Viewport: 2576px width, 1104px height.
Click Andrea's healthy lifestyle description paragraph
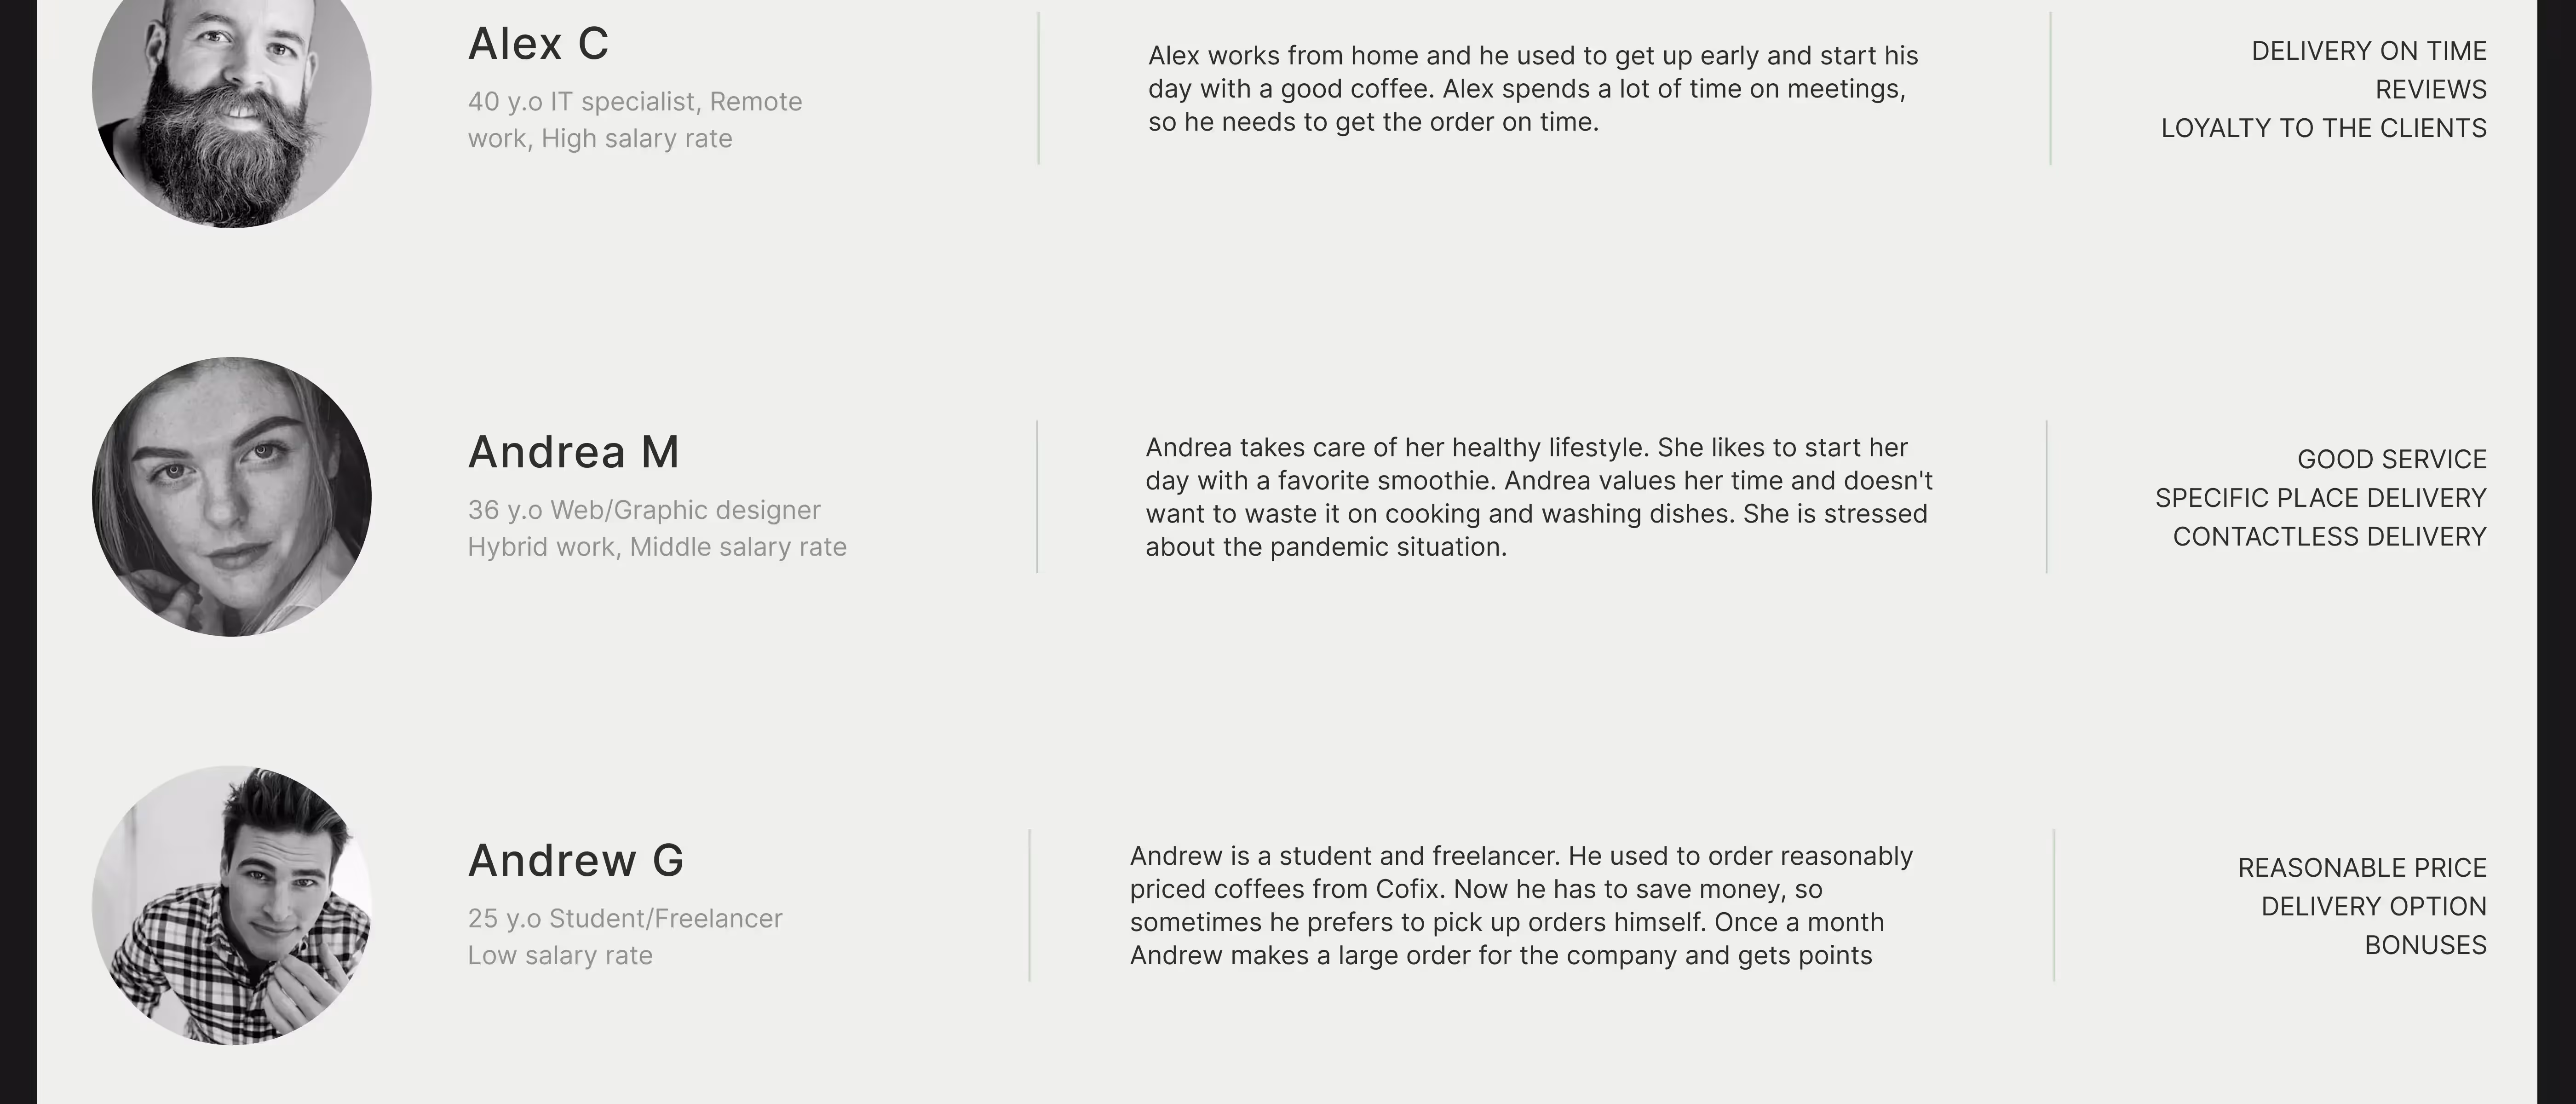tap(1539, 497)
